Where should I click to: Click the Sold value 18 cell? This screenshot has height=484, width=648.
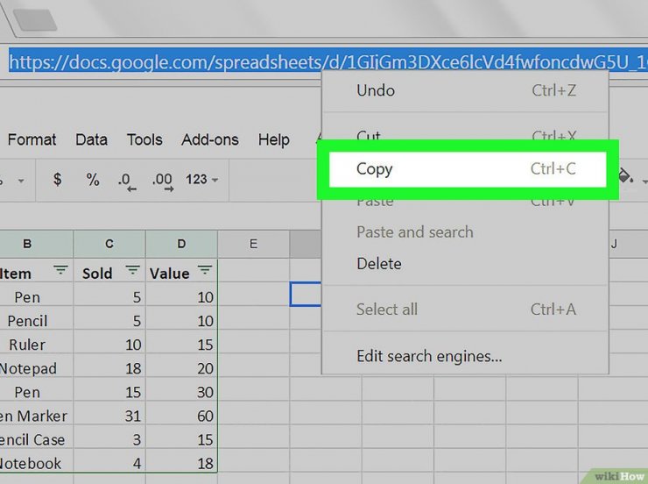[x=109, y=368]
